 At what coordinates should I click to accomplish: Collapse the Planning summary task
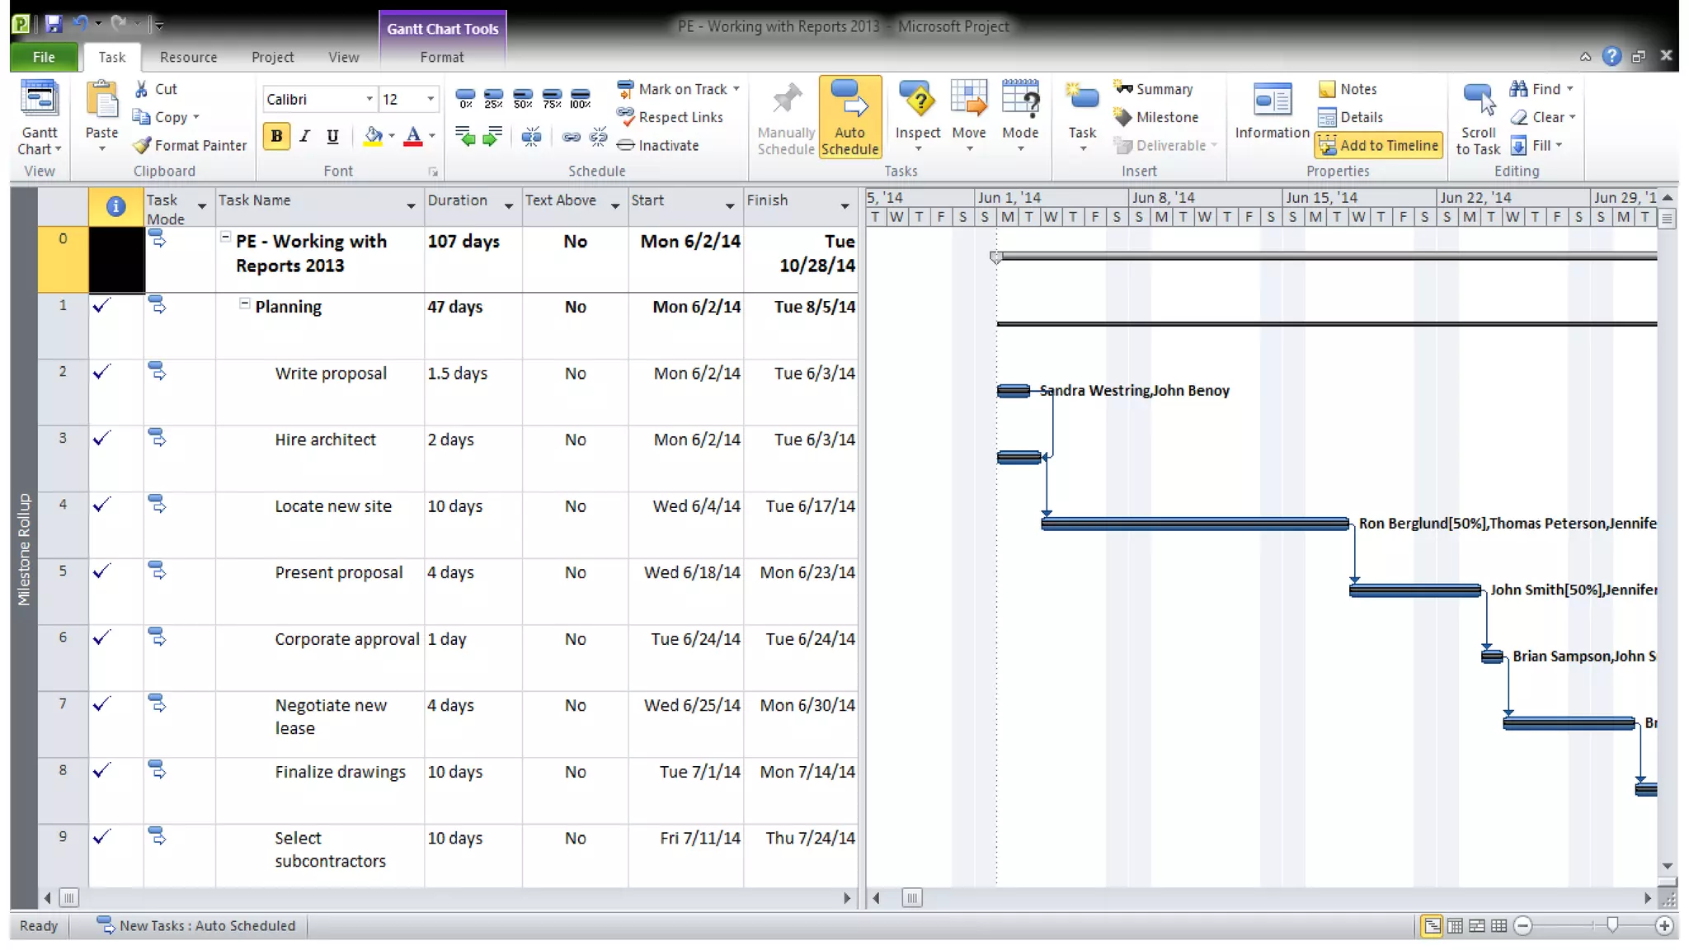tap(244, 304)
